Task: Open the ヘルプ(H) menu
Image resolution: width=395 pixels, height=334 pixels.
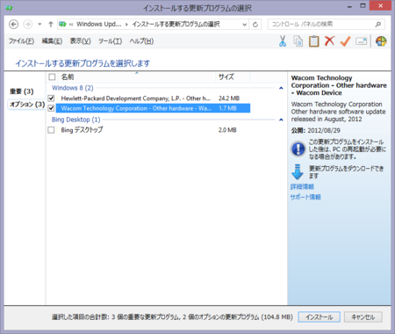Action: click(x=141, y=41)
